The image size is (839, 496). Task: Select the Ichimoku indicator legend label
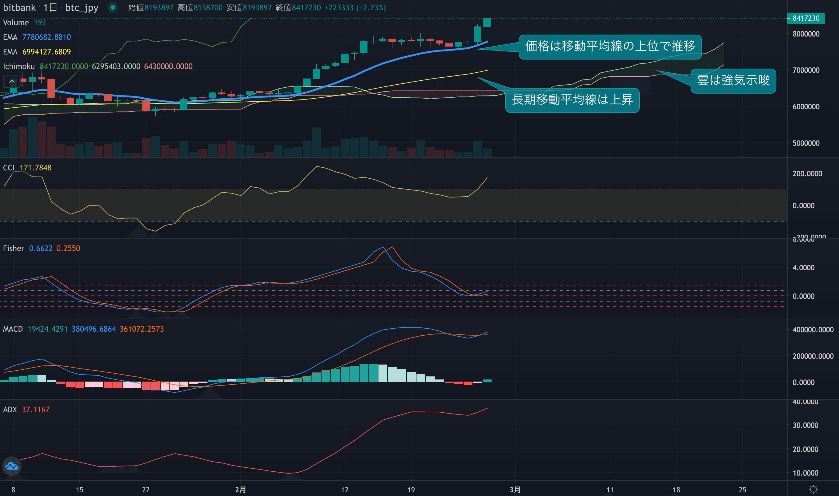pyautogui.click(x=19, y=66)
